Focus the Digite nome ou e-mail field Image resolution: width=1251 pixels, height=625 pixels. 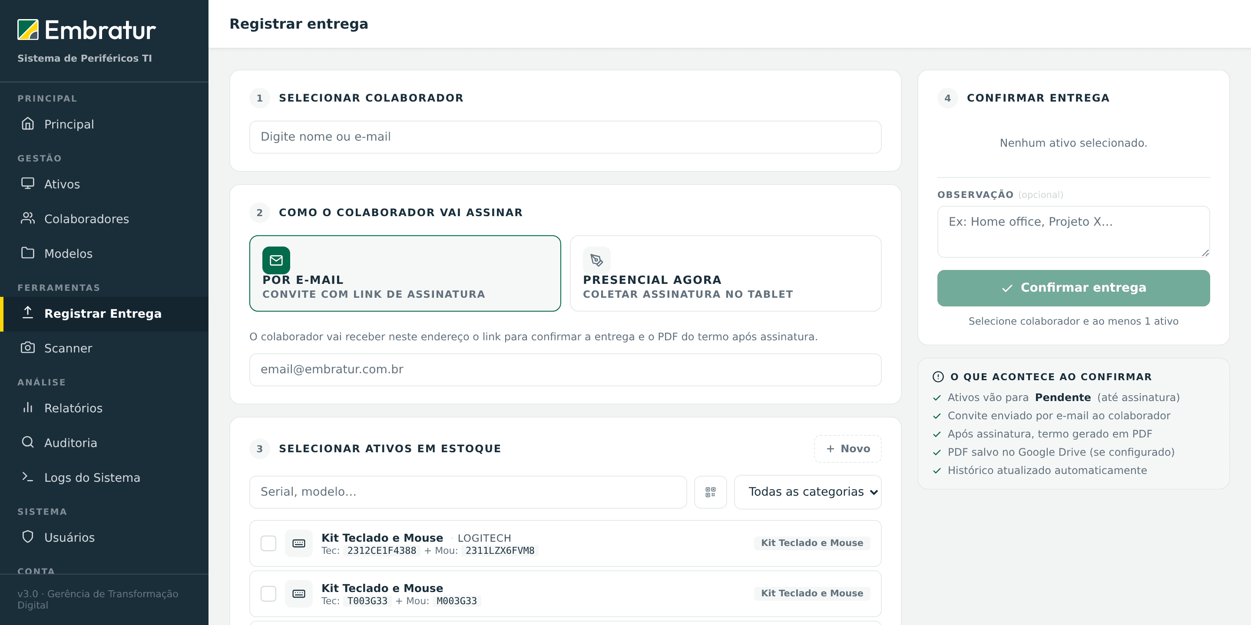[x=565, y=137]
